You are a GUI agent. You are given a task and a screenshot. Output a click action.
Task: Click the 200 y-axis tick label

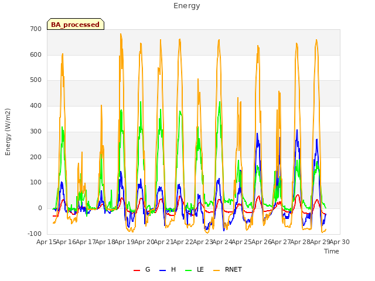(36, 157)
